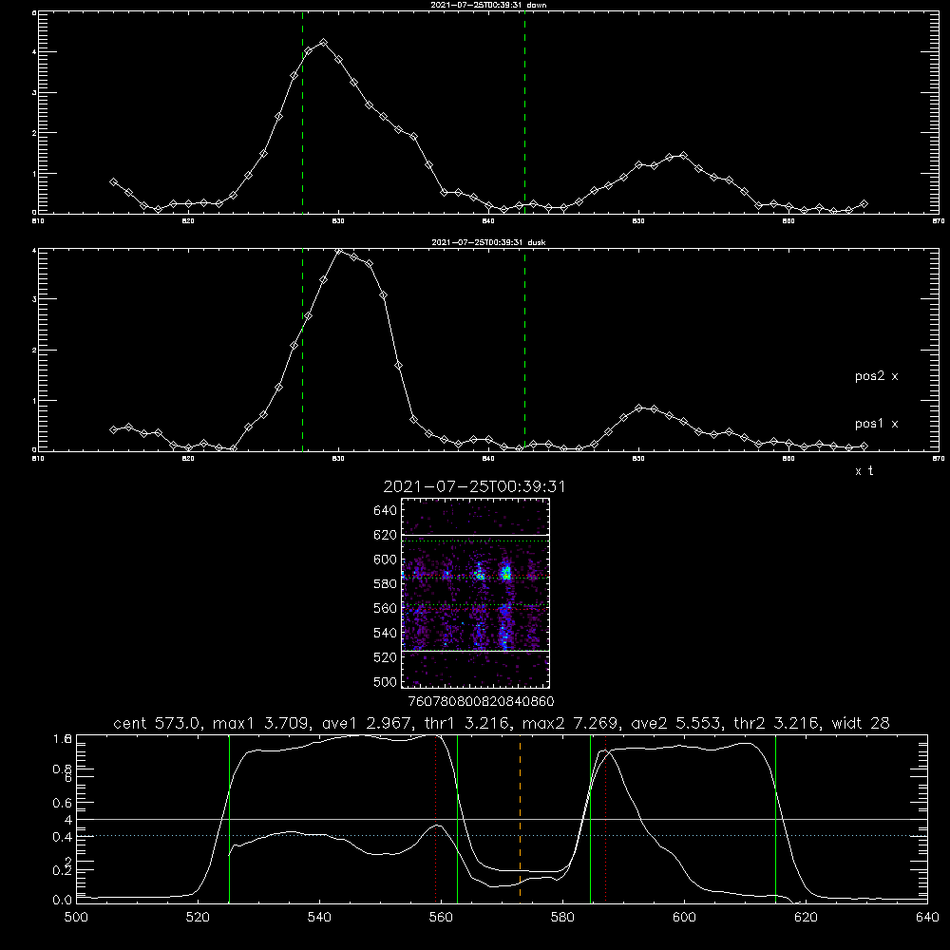Click the green vertical line at 525 in bottom plot

[229, 819]
